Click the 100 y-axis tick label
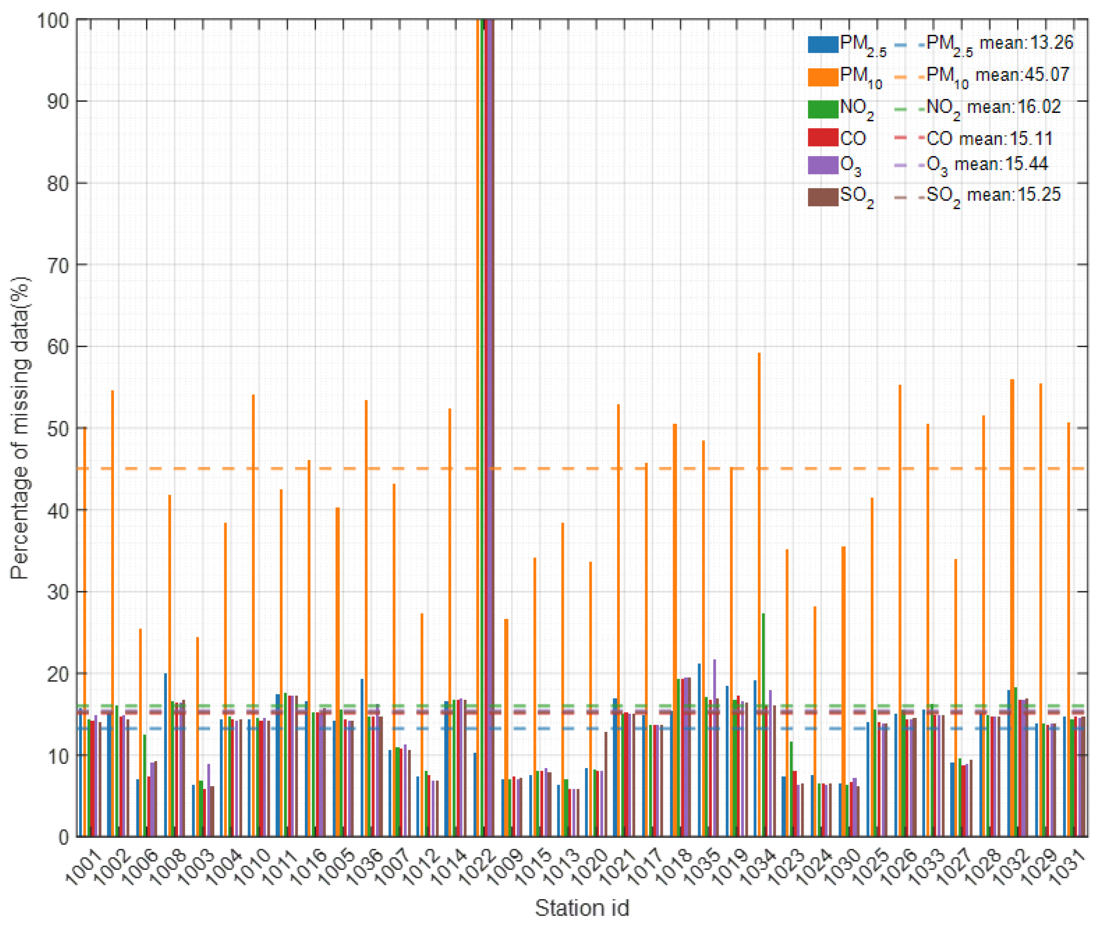 coord(53,21)
